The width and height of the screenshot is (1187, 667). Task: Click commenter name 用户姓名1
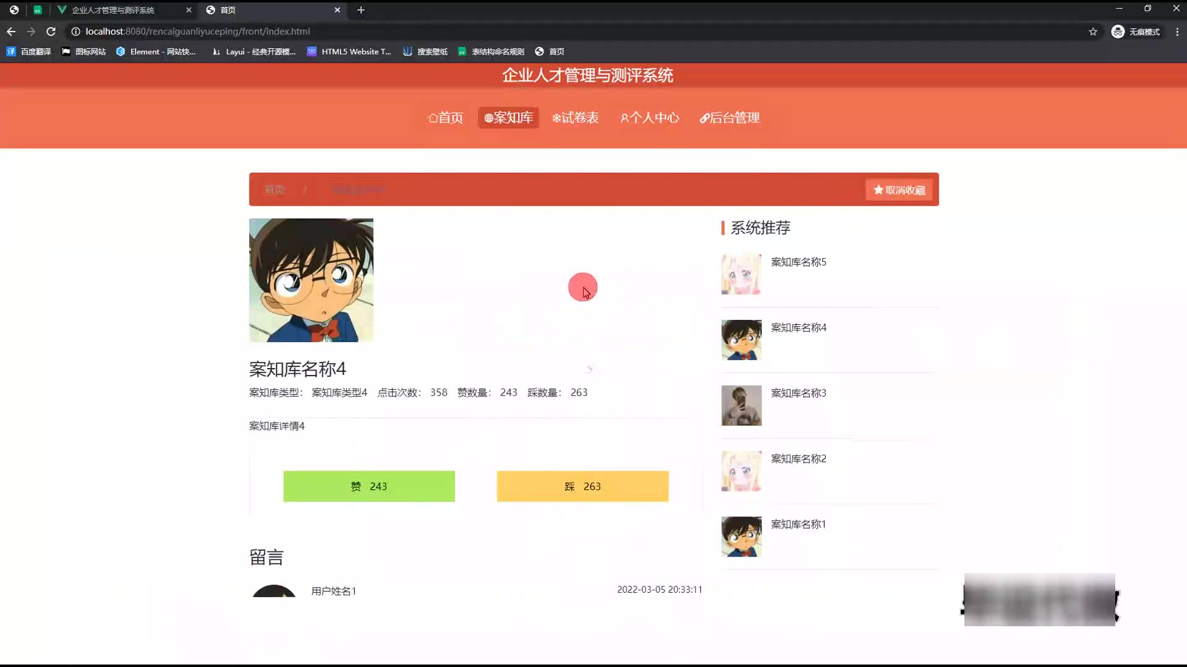pyautogui.click(x=333, y=591)
